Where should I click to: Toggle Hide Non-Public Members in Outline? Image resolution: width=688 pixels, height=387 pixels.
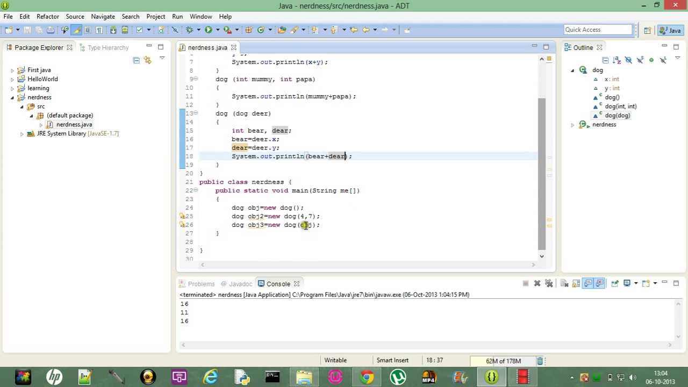(x=651, y=60)
